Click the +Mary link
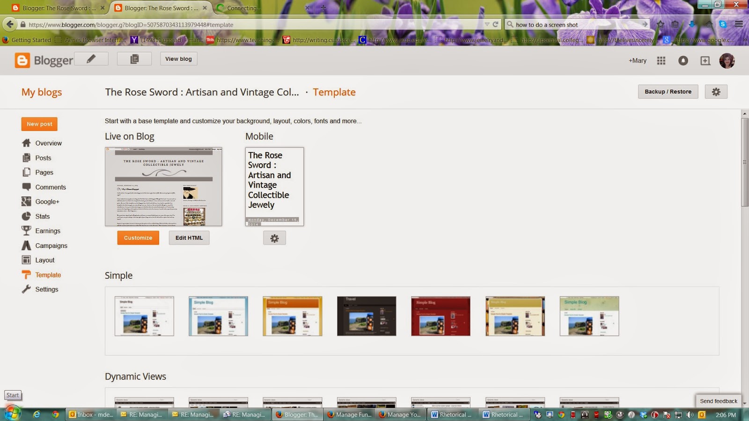 tap(638, 60)
